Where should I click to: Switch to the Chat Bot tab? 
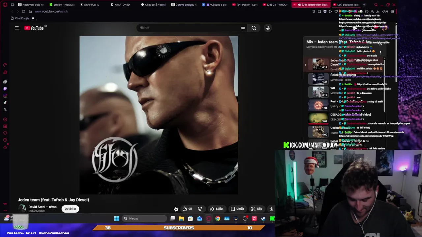coord(154,5)
